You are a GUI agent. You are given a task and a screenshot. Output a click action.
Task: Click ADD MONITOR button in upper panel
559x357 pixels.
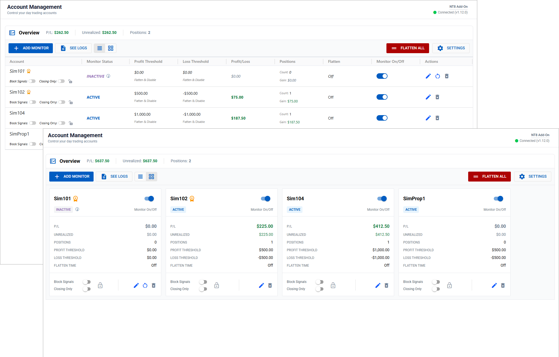click(31, 48)
